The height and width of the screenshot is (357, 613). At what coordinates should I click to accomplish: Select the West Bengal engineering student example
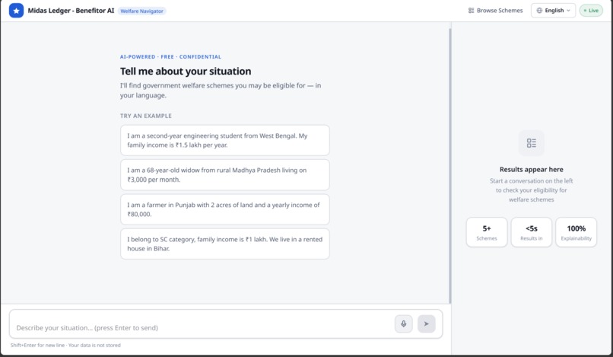coord(225,140)
